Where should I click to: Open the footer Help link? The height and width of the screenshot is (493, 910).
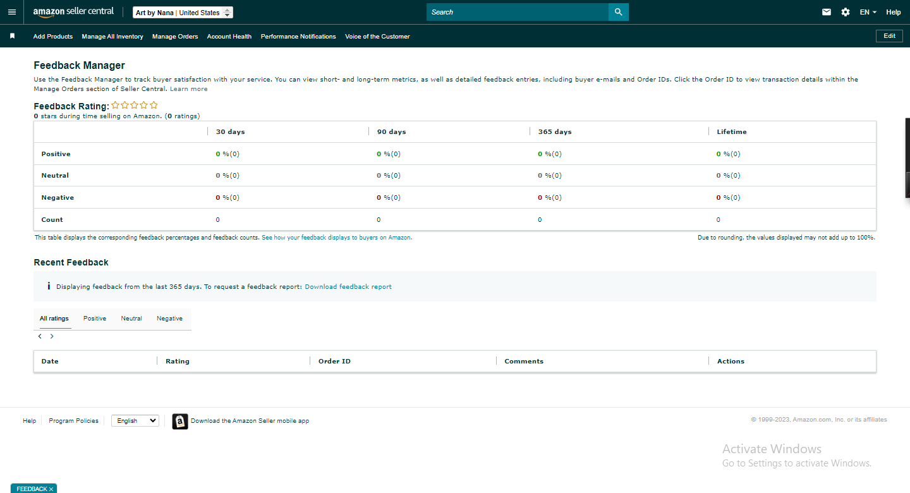click(30, 421)
